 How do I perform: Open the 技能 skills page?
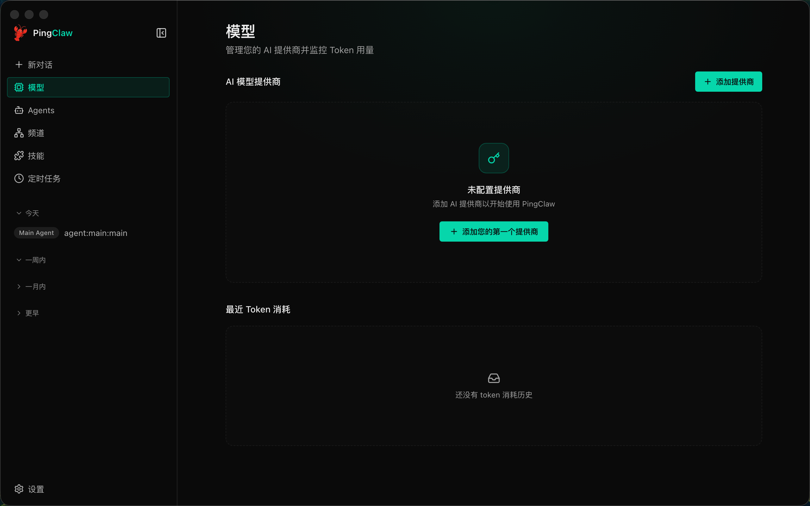(x=88, y=156)
